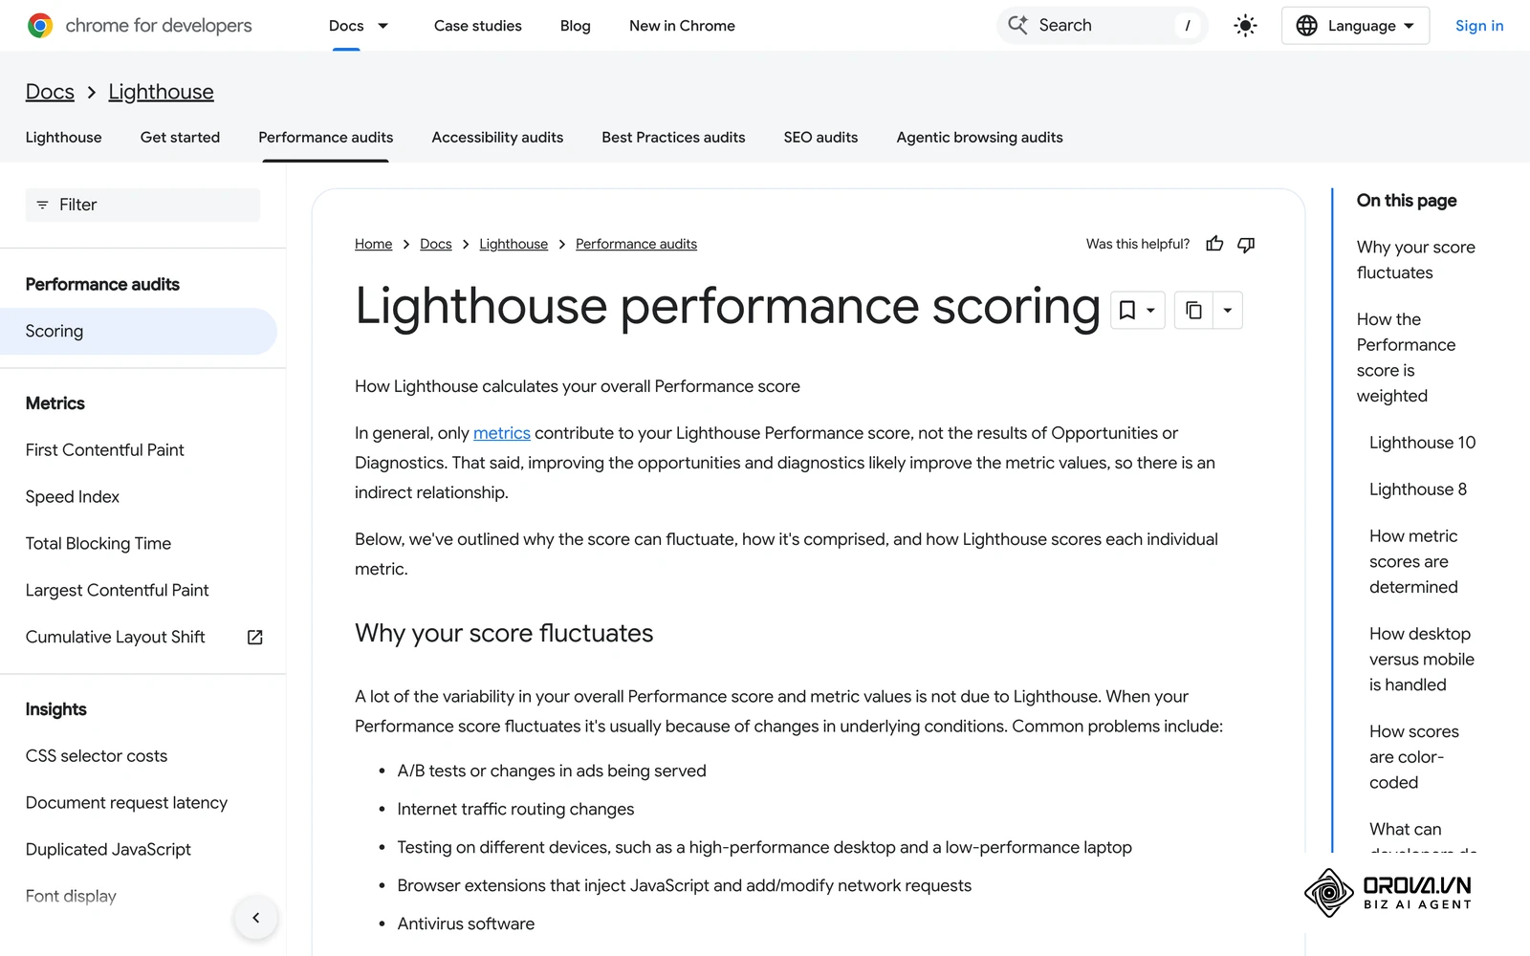Click the Search sparkle magnifier icon
1530x956 pixels.
(1017, 25)
